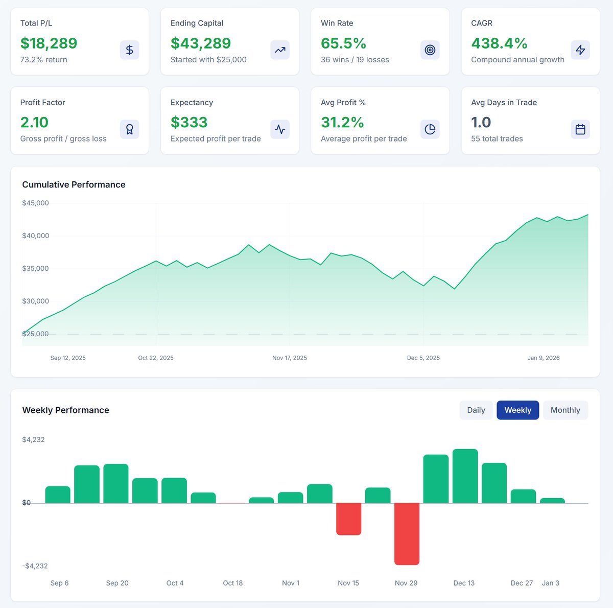613x608 pixels.
Task: Click the pie chart icon in Avg Profit % card
Action: click(x=430, y=129)
